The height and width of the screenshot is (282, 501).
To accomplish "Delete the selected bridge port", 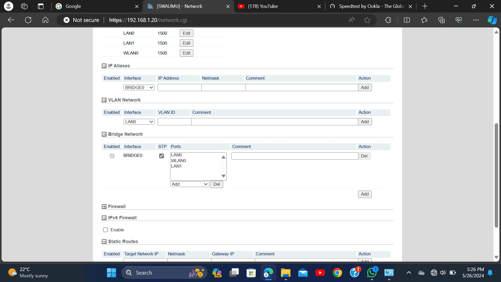I will click(x=217, y=184).
